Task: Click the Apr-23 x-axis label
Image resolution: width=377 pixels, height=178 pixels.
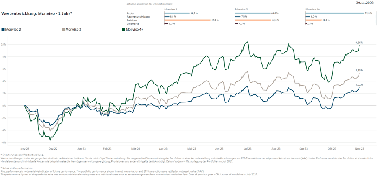Action: (x=163, y=149)
